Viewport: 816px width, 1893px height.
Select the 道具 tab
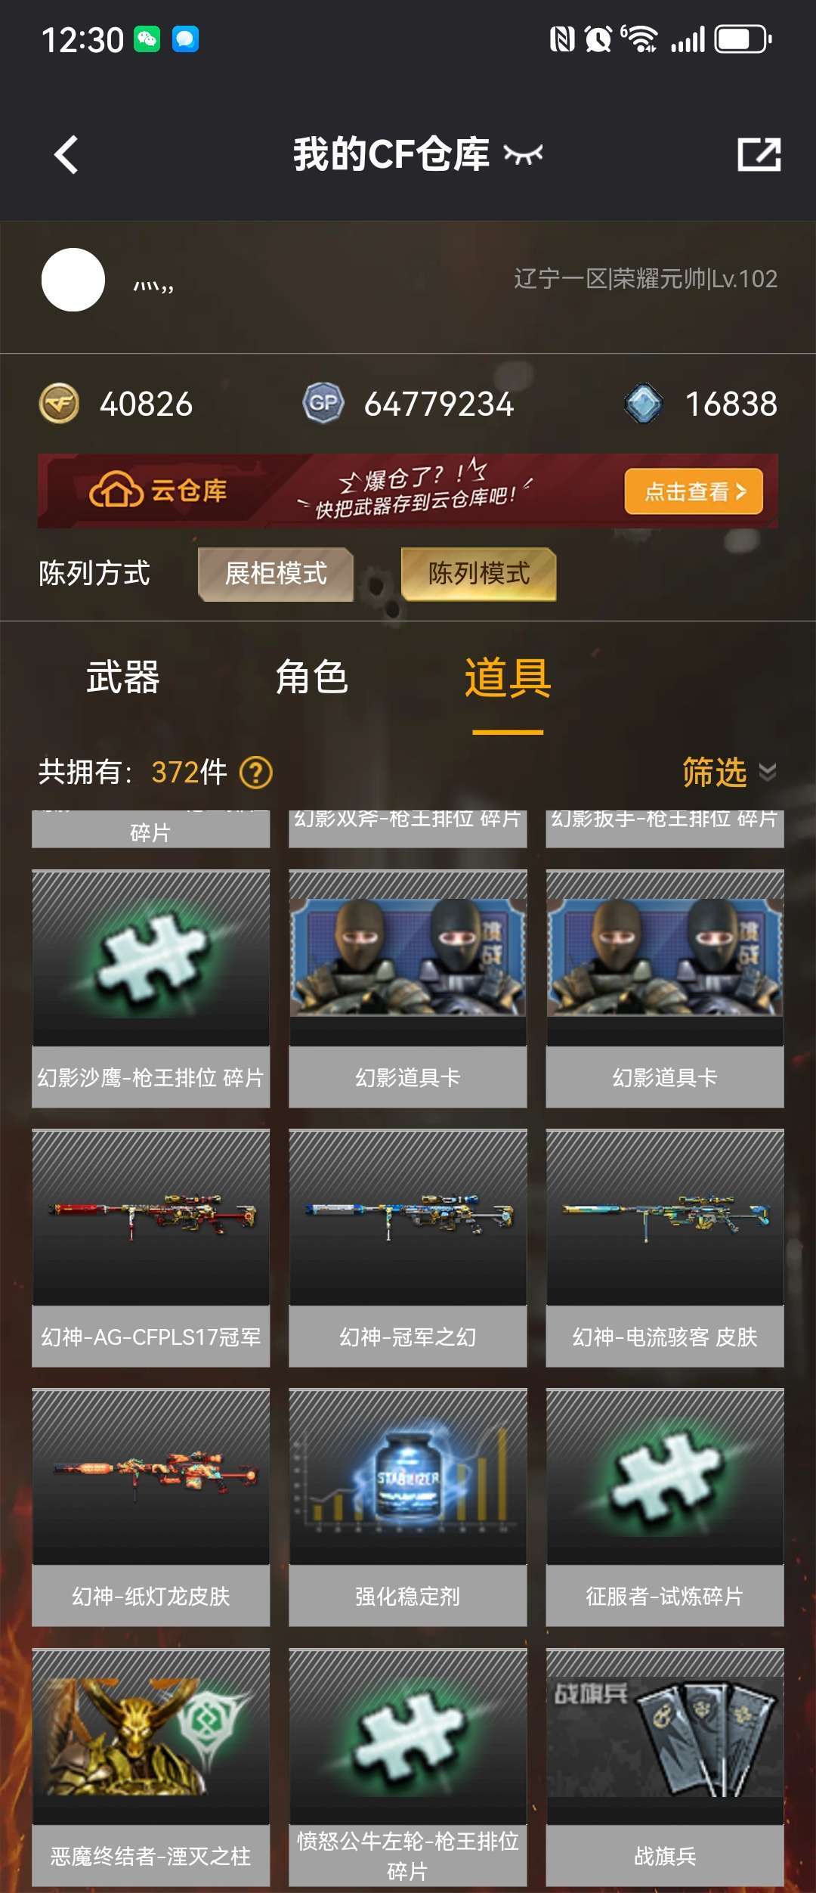click(508, 678)
